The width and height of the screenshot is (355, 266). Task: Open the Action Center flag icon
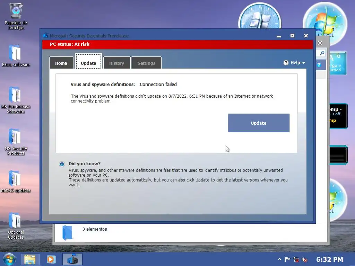(x=287, y=259)
